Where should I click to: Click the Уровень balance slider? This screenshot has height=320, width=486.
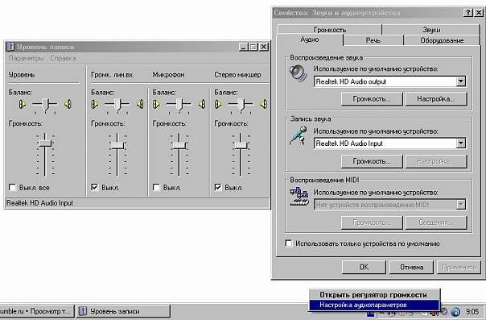point(45,106)
